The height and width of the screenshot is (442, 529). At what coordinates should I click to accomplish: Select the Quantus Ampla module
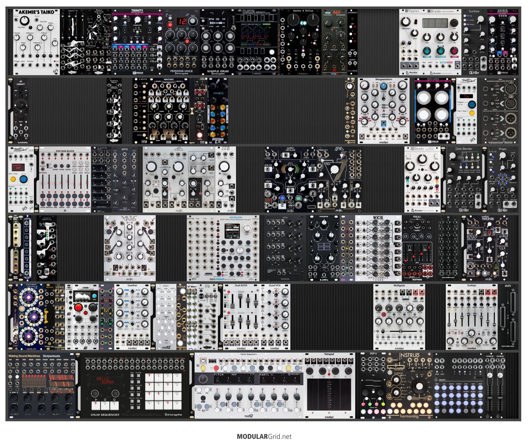[x=114, y=111]
